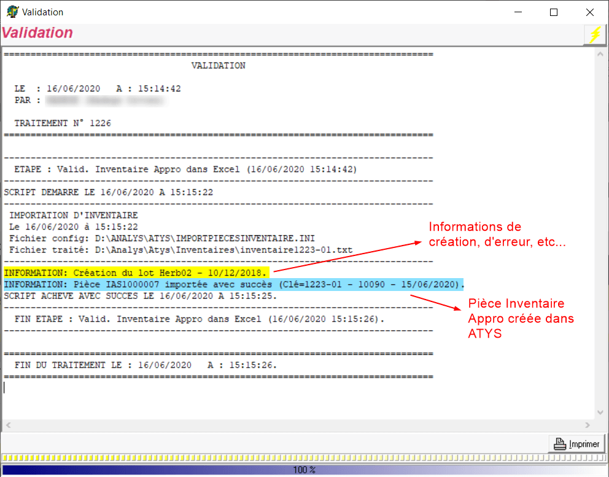The image size is (609, 477).
Task: Maximize the Validation window
Action: (x=554, y=12)
